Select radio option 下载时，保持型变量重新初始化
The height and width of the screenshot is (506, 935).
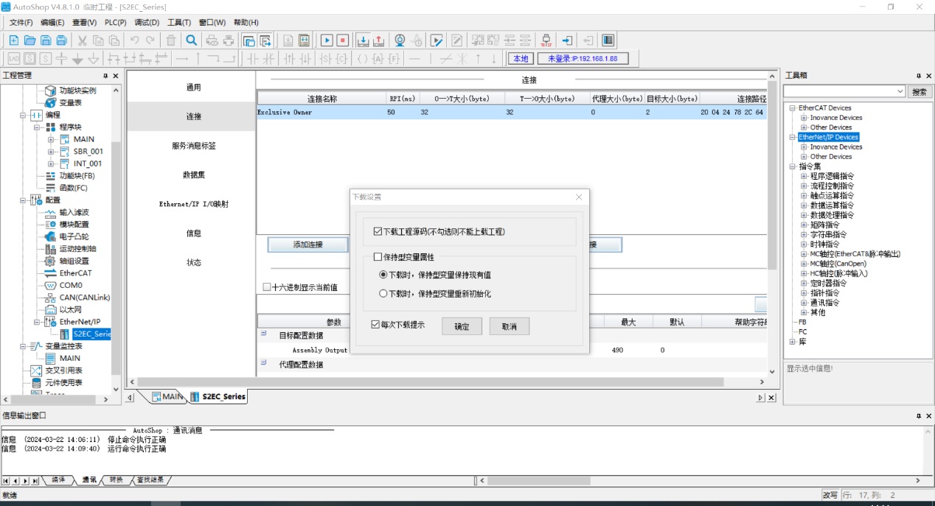click(x=383, y=293)
